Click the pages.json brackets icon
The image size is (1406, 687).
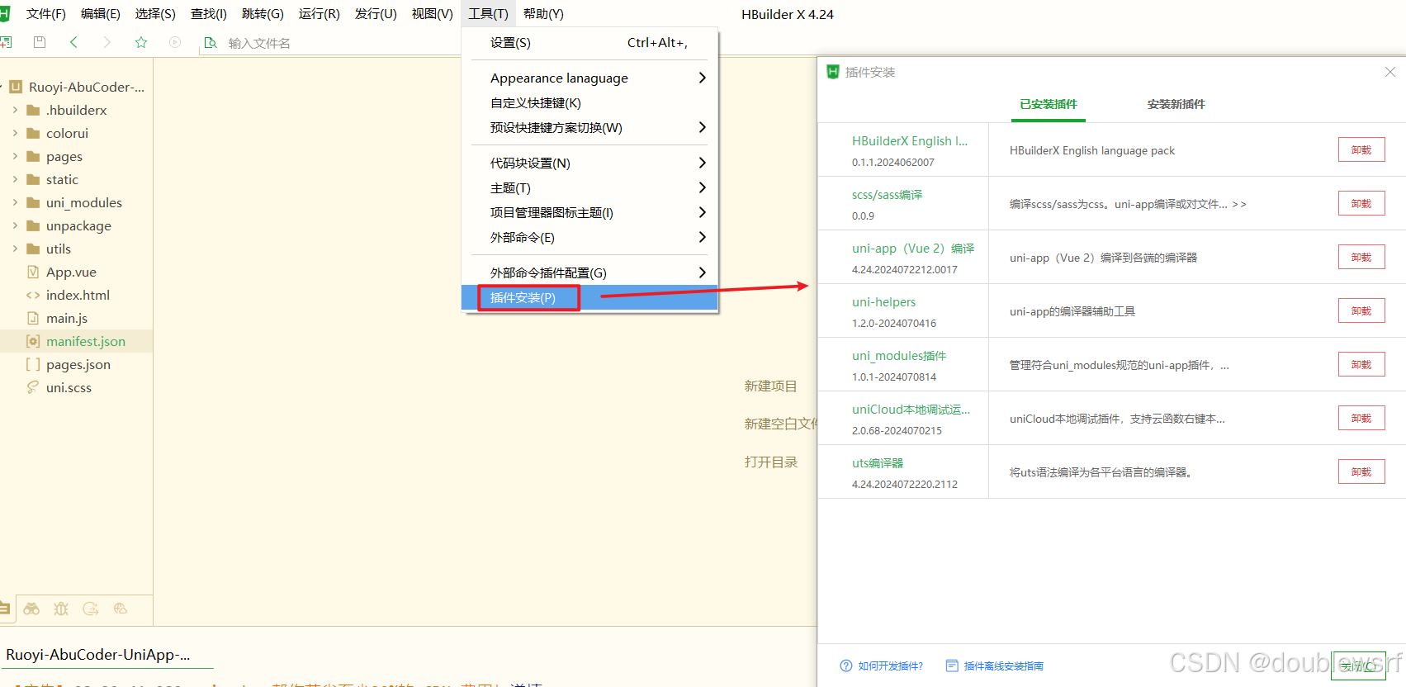click(33, 364)
